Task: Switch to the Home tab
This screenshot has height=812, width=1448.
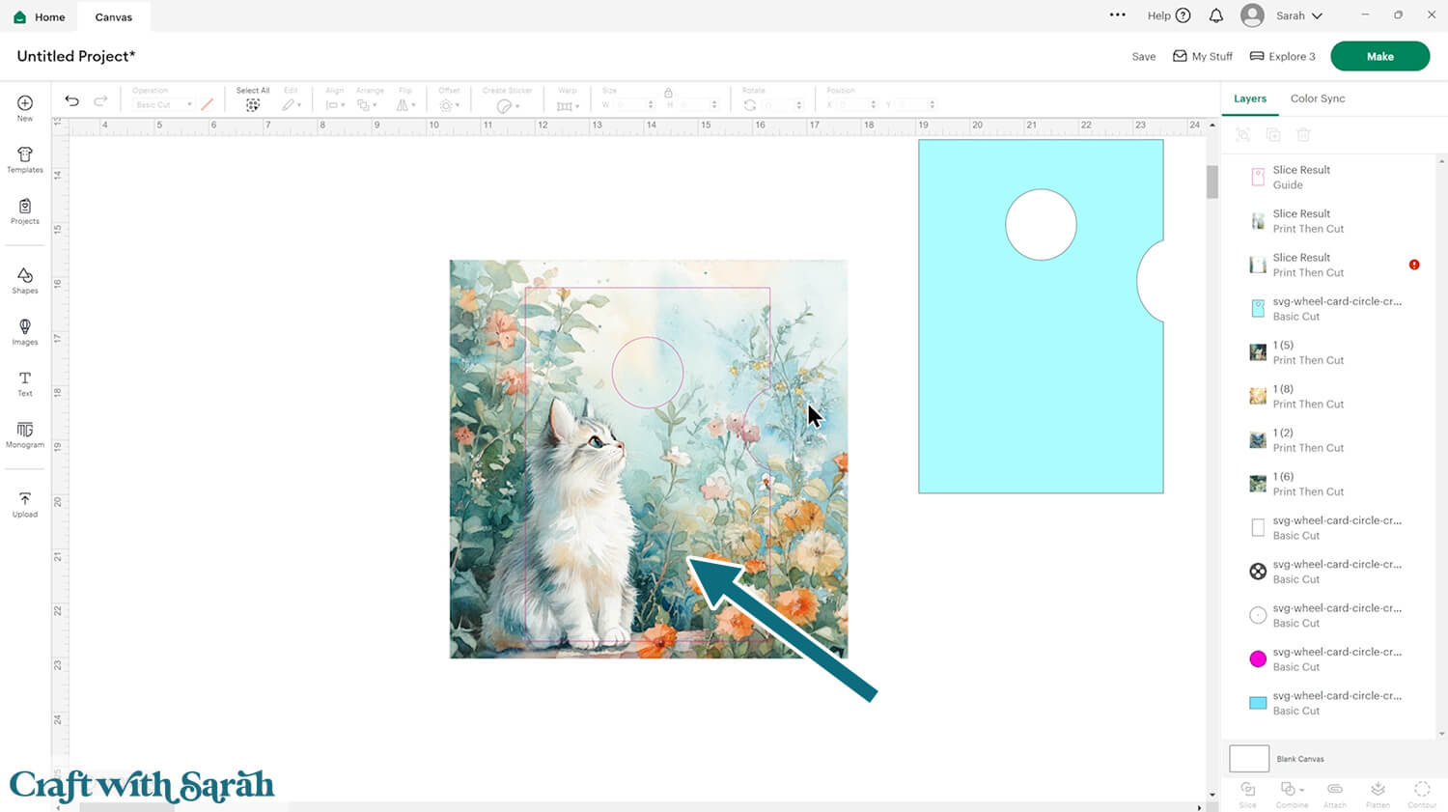Action: click(x=40, y=16)
